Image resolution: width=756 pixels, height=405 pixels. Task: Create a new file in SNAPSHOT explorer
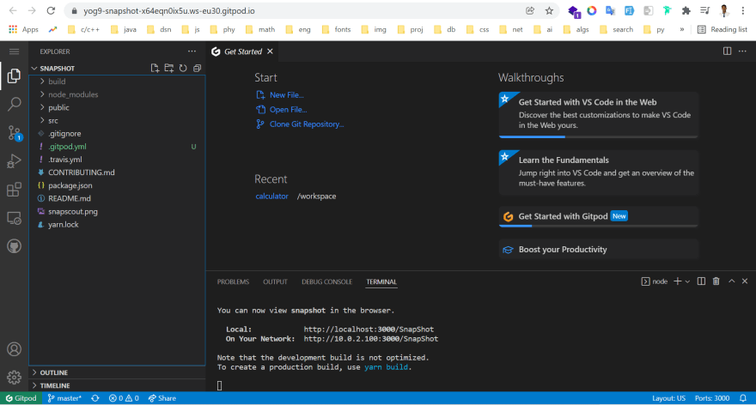[x=155, y=69]
